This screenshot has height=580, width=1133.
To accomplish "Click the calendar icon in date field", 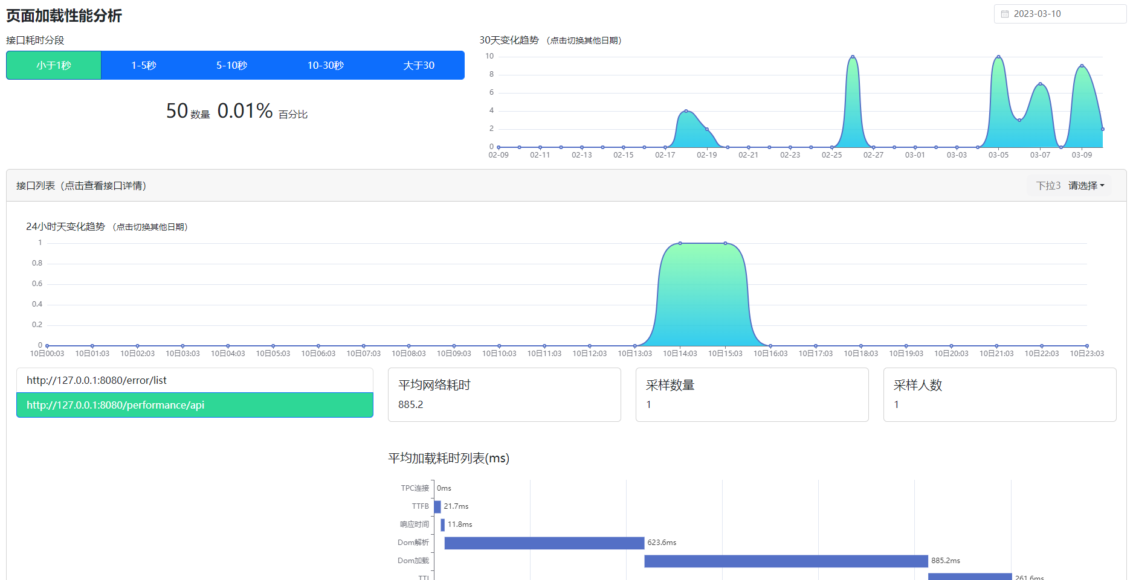I will pyautogui.click(x=1005, y=14).
